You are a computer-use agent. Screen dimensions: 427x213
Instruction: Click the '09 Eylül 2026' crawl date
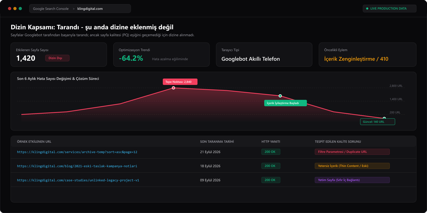pos(210,180)
